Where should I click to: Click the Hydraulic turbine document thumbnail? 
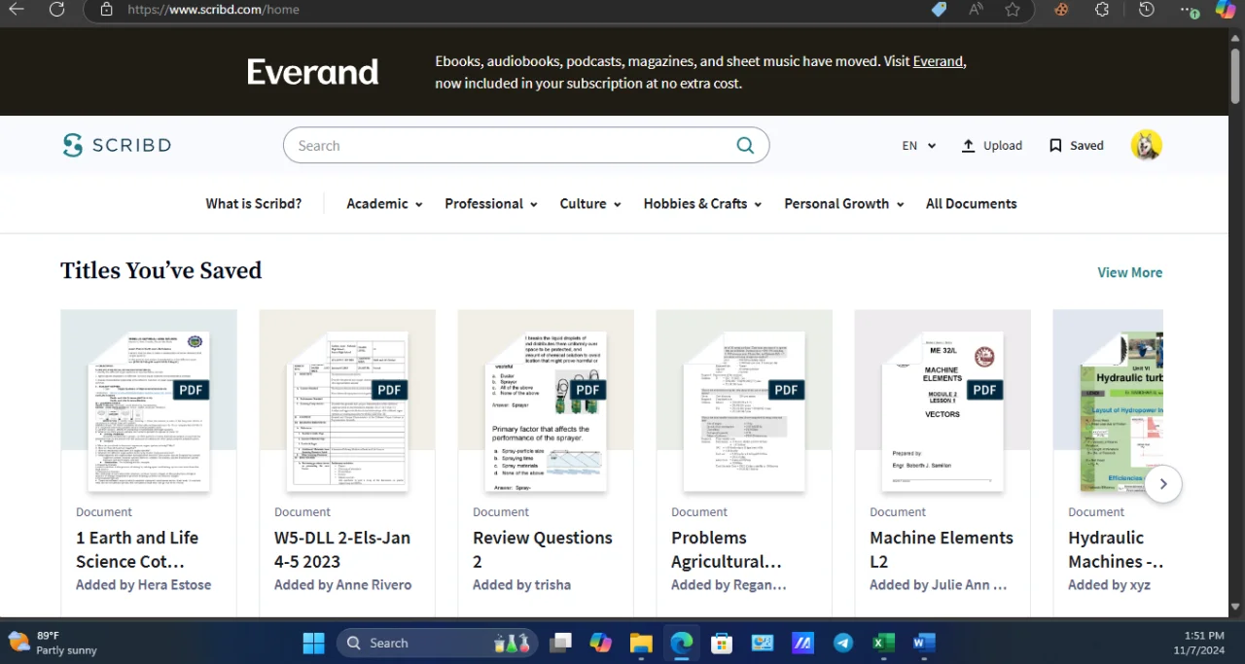(x=1121, y=410)
